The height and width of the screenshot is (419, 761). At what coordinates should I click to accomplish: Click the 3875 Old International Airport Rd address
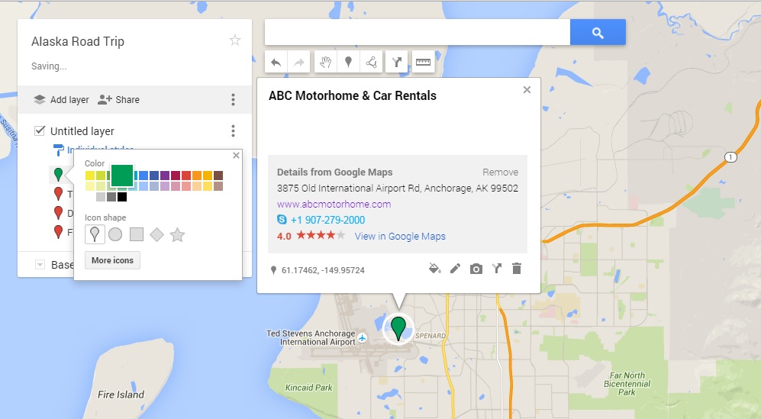pos(398,188)
